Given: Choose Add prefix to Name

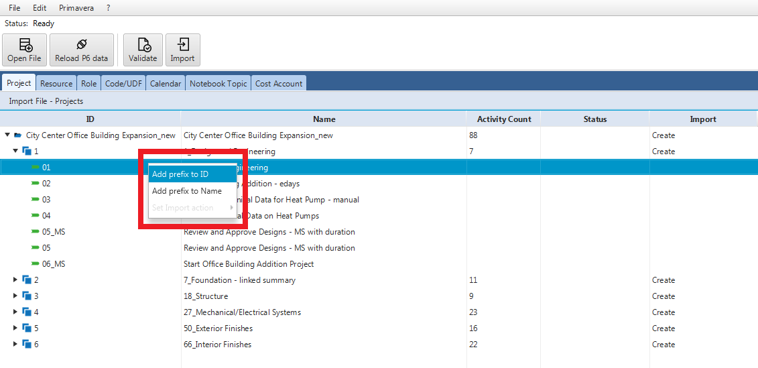Looking at the screenshot, I should pyautogui.click(x=187, y=191).
